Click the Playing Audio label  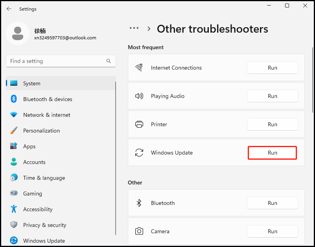168,96
